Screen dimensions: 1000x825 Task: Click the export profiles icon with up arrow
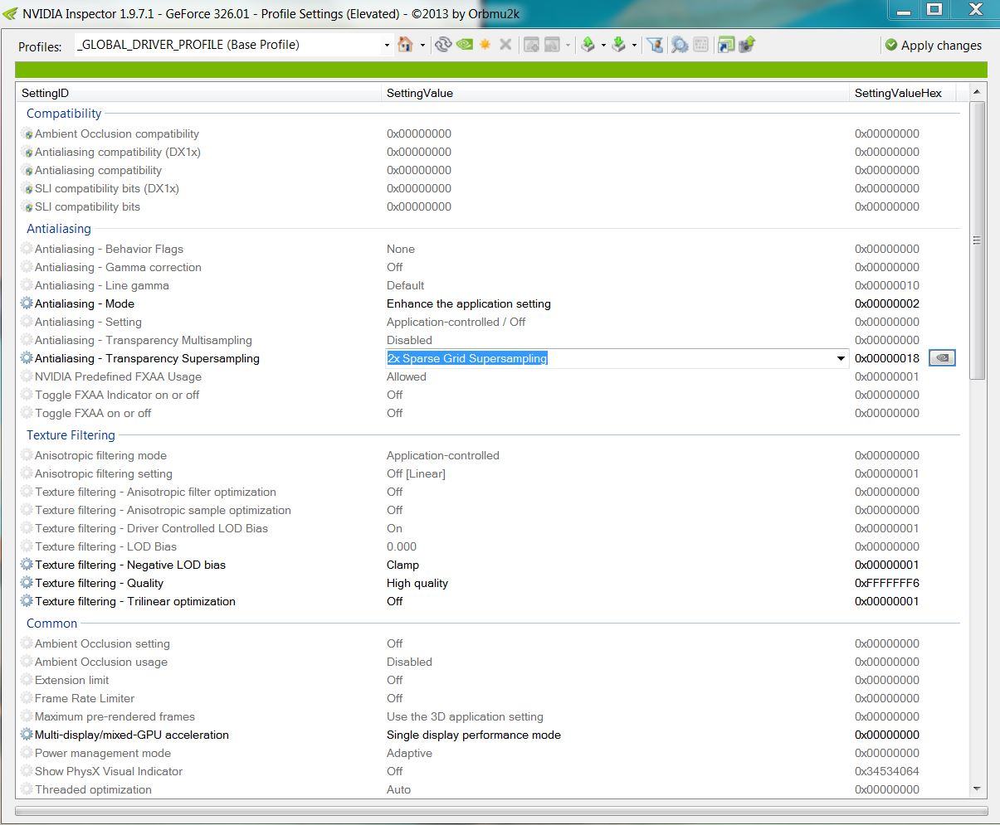click(x=588, y=45)
